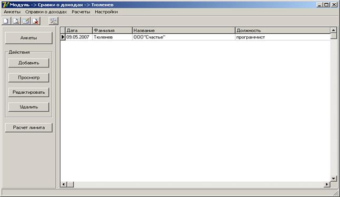Click the vertical scrollbar down arrow
This screenshot has height=197, width=340.
click(x=334, y=179)
